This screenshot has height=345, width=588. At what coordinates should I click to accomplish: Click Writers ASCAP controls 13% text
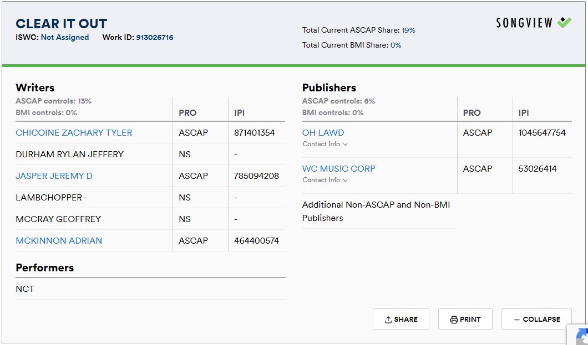54,101
